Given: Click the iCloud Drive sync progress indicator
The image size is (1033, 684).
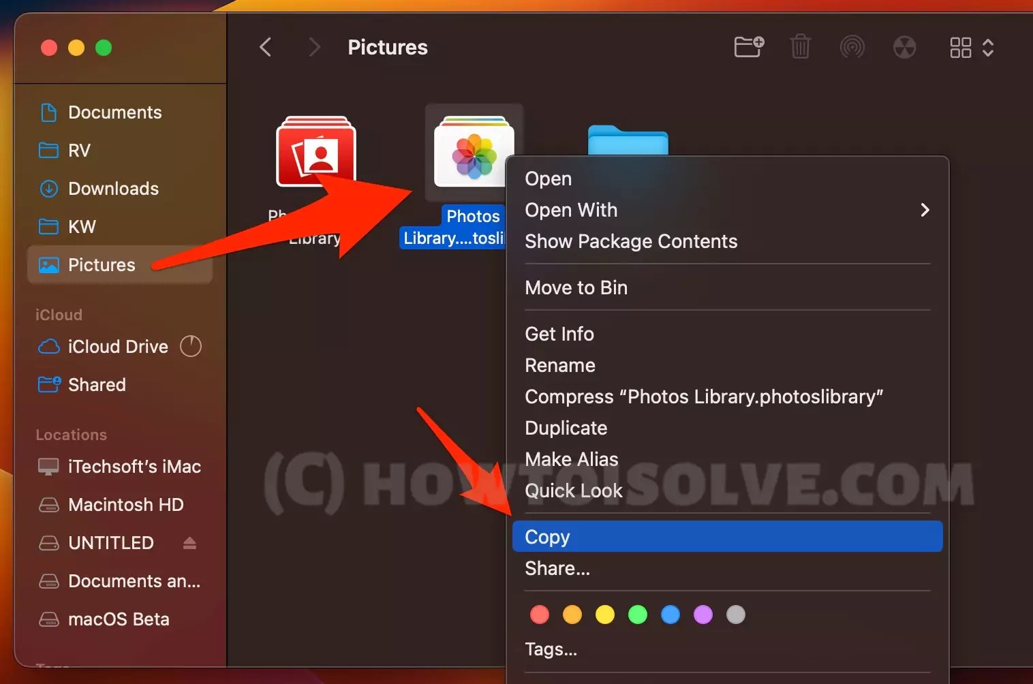Looking at the screenshot, I should pyautogui.click(x=191, y=346).
